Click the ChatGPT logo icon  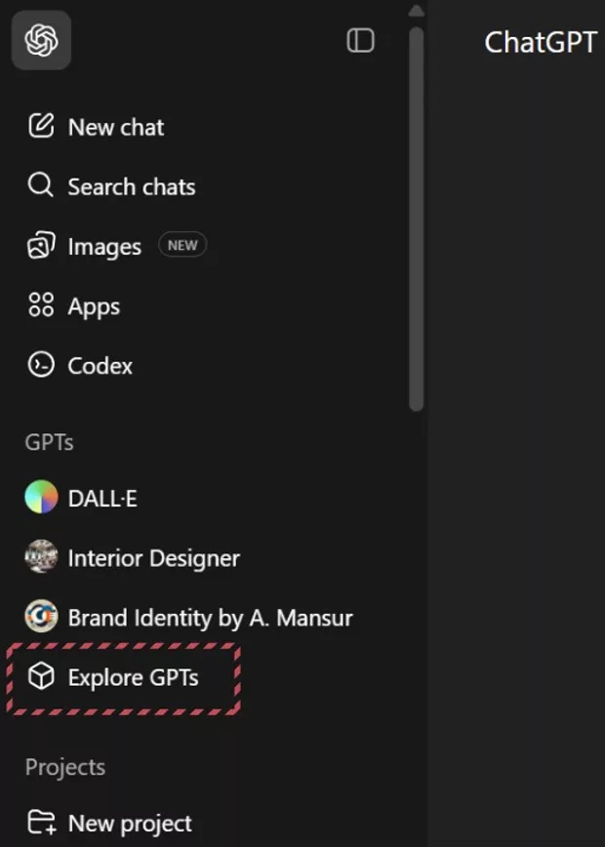point(41,40)
